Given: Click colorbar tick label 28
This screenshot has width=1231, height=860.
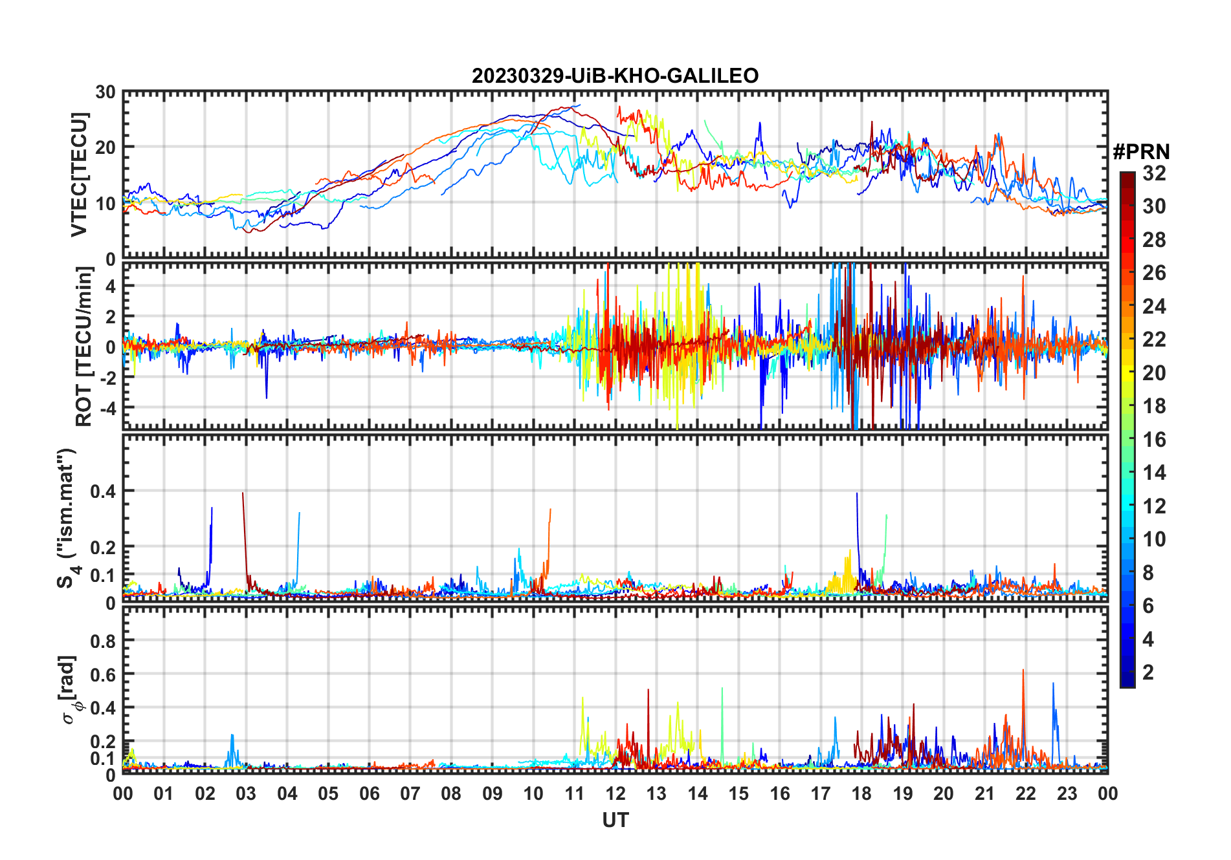Looking at the screenshot, I should 1154,240.
